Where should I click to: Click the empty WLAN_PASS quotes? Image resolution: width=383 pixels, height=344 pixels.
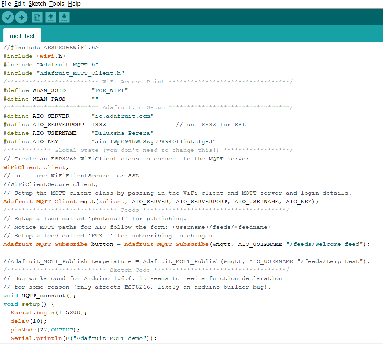pos(95,99)
